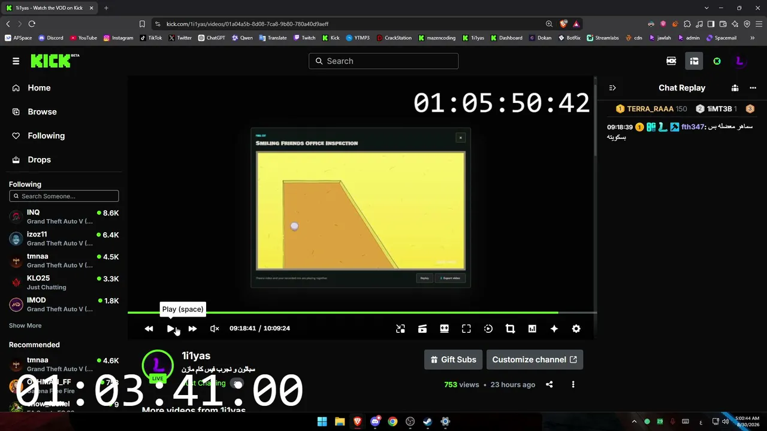Open the Kick hamburger sidebar menu
Image resolution: width=767 pixels, height=431 pixels.
click(16, 61)
